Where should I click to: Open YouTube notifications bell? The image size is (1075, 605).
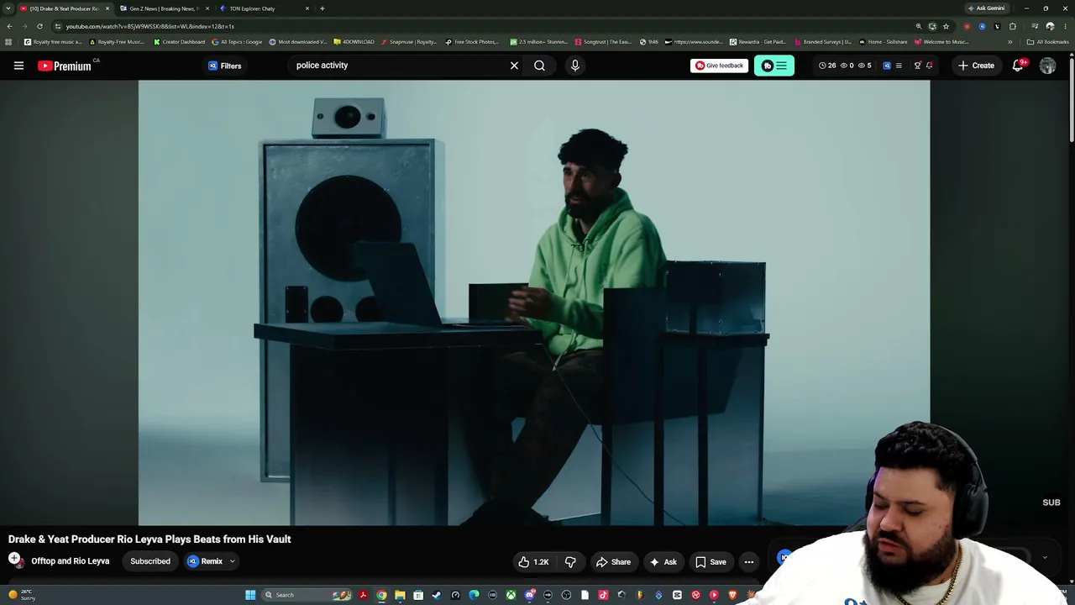point(1018,66)
